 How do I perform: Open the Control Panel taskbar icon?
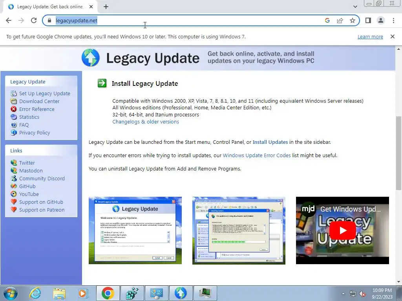156,293
